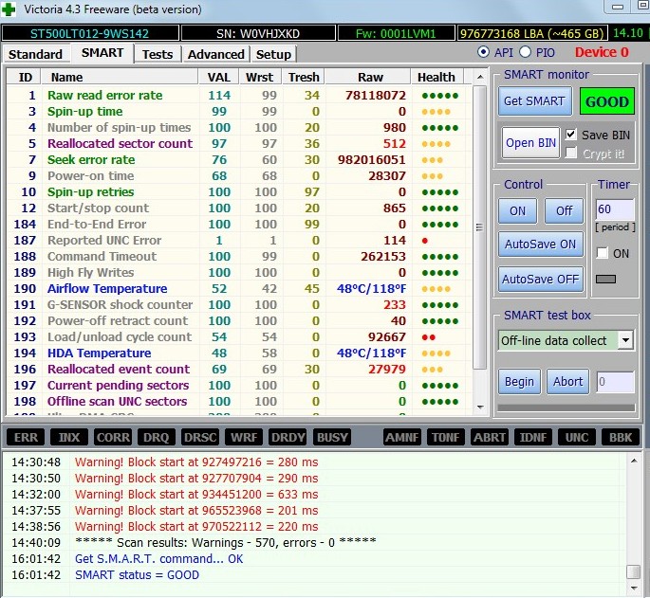Click the ERR status indicator
The width and height of the screenshot is (650, 598).
[x=27, y=437]
